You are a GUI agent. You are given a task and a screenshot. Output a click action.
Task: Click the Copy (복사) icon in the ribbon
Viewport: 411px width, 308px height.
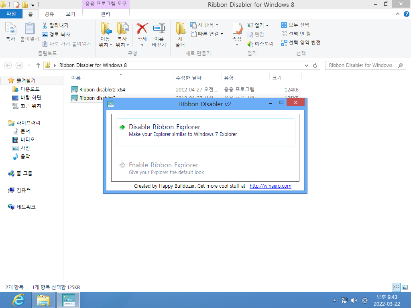[x=10, y=32]
